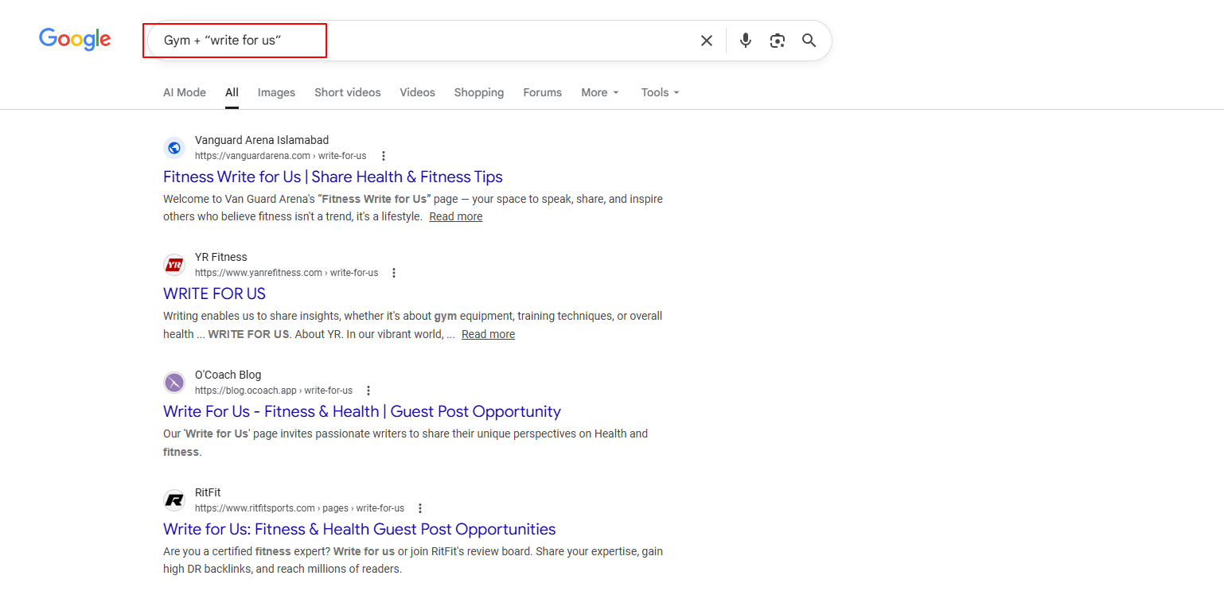
Task: Open Google Lens image search
Action: tap(777, 40)
